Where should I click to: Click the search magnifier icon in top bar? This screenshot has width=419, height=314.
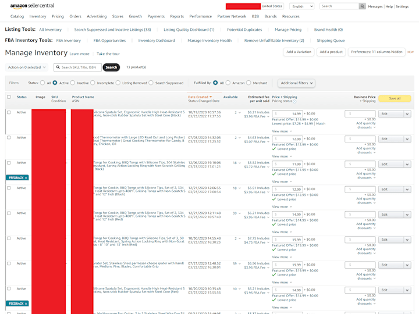click(362, 6)
